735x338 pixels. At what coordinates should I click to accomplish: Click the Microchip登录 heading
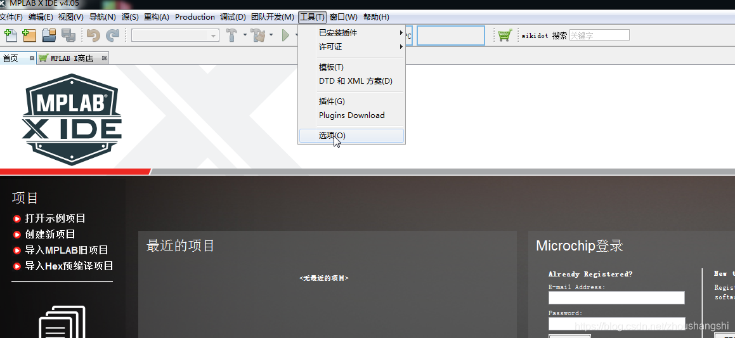[580, 246]
